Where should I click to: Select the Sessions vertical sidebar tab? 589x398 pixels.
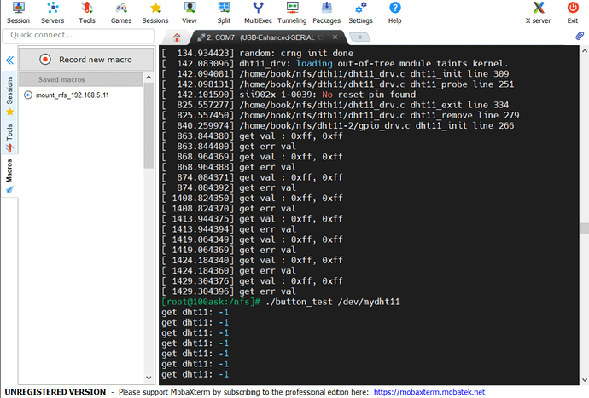9,95
